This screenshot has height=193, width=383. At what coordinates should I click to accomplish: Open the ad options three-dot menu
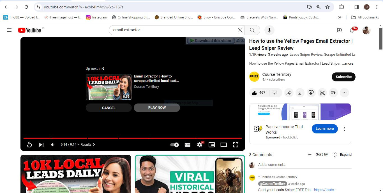pos(344,129)
